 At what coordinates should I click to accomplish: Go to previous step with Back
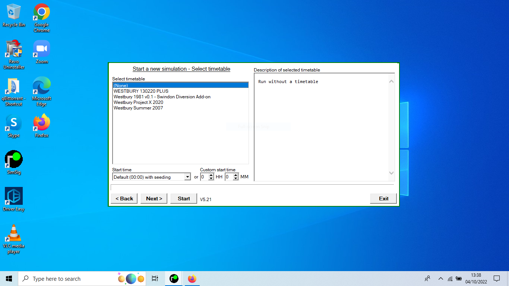pos(124,198)
